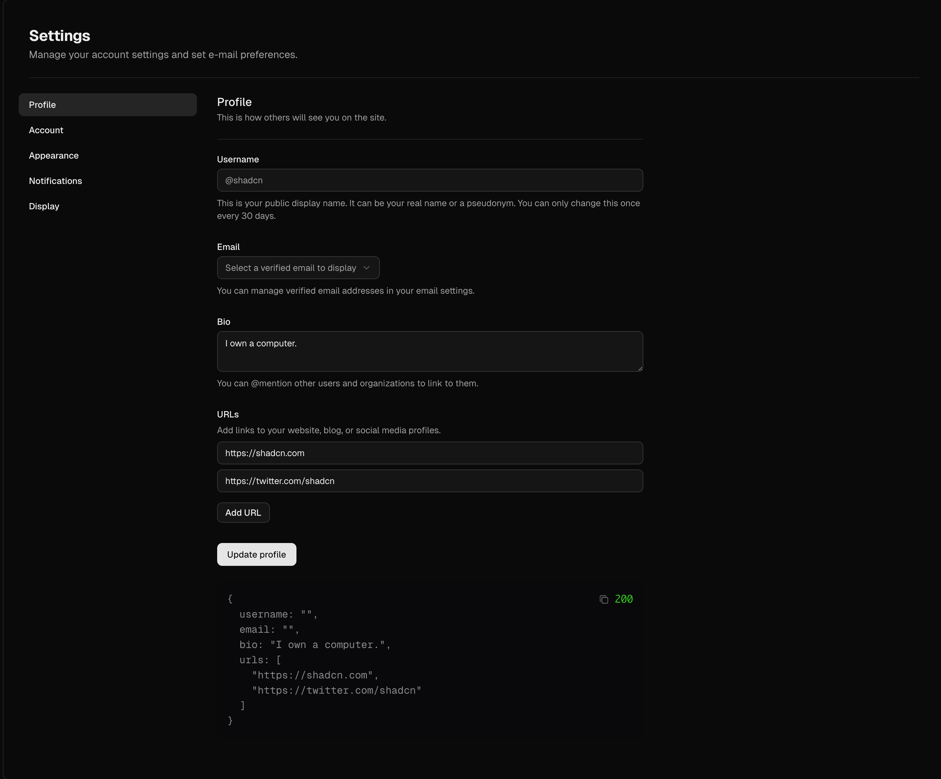The width and height of the screenshot is (941, 779).
Task: Click the Username field label
Action: 238,160
